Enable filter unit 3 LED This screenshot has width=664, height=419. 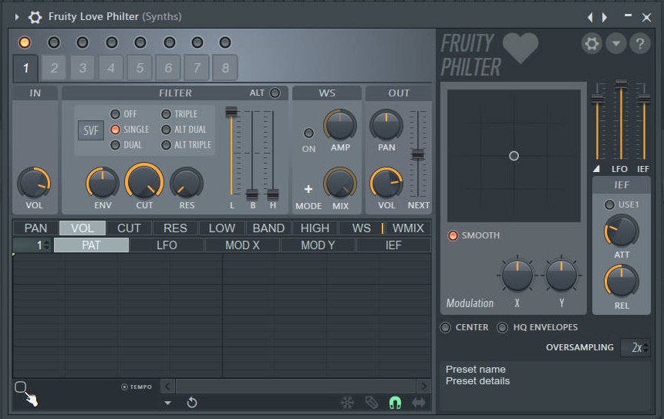83,42
